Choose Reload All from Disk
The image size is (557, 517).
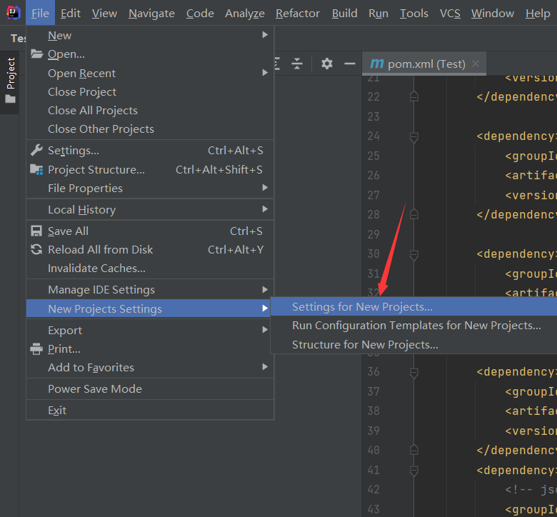pos(150,249)
